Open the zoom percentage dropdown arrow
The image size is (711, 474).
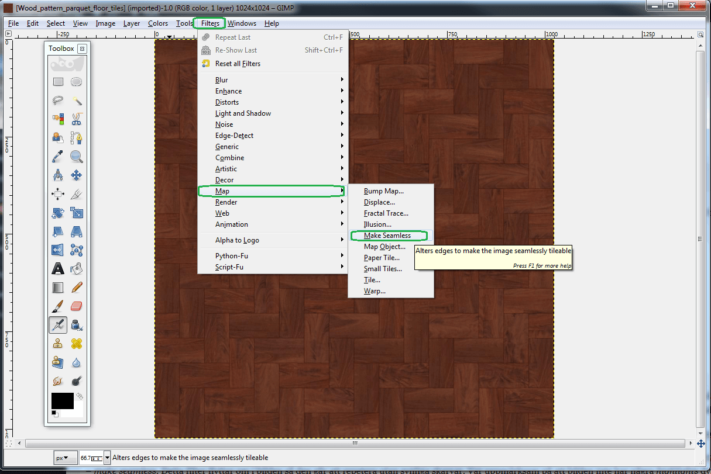click(107, 458)
